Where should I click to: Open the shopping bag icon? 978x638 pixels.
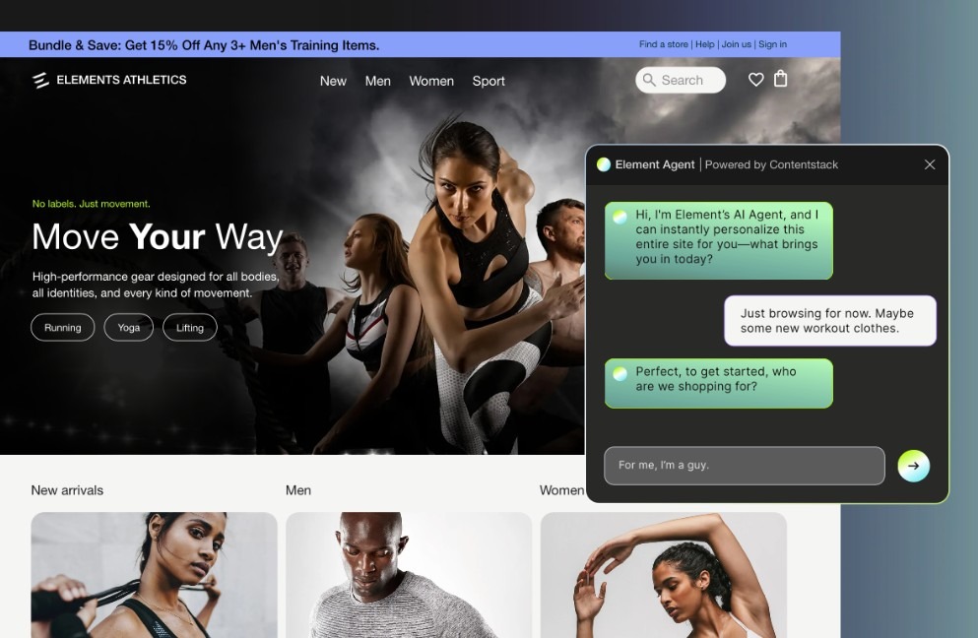click(x=780, y=79)
